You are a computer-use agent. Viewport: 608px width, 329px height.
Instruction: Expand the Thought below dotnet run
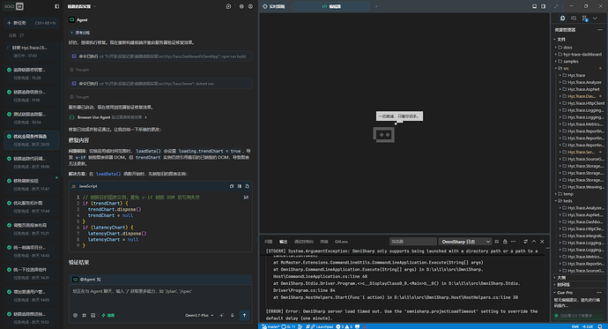79,97
